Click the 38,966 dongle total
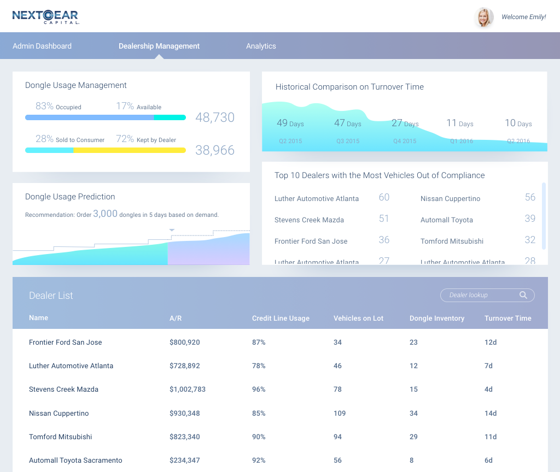This screenshot has height=472, width=560. pos(214,150)
